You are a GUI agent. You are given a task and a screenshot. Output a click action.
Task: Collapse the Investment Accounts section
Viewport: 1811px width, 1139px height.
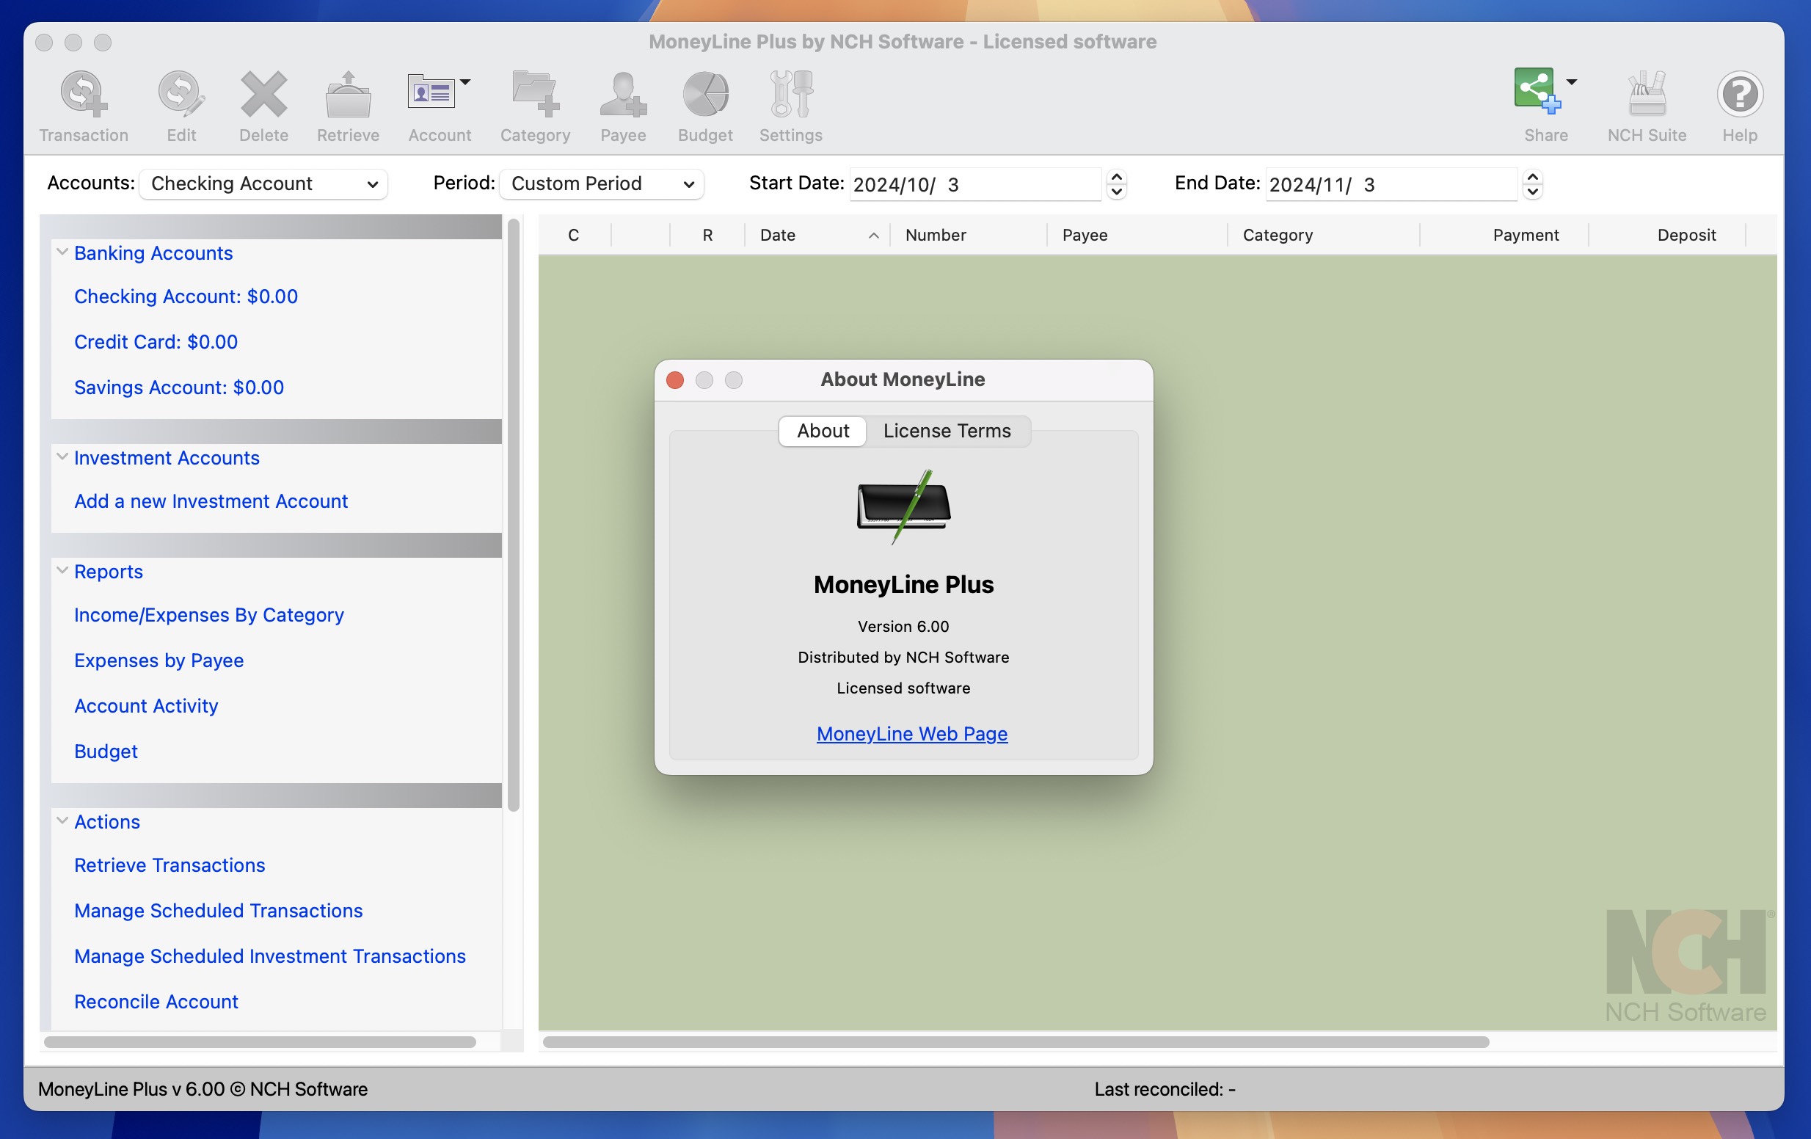pyautogui.click(x=62, y=456)
